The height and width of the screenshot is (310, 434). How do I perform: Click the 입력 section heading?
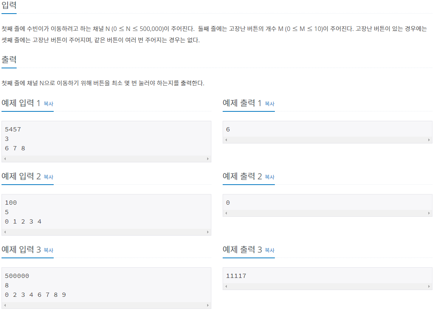8,6
